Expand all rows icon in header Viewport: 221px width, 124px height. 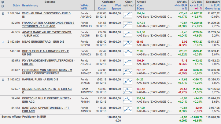pos(3,2)
